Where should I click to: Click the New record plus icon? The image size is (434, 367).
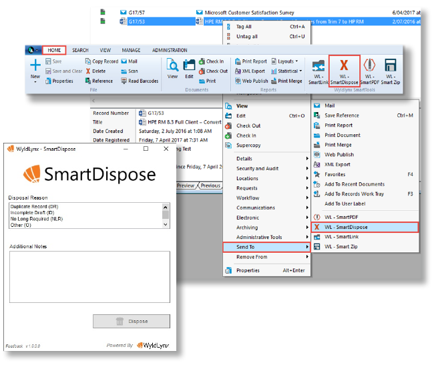(x=35, y=65)
